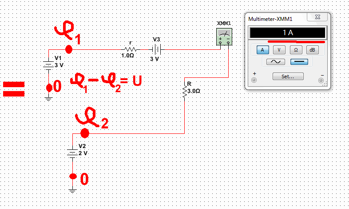Click the multimeter positive terminal
Image resolution: width=349 pixels, height=209 pixels.
click(254, 80)
